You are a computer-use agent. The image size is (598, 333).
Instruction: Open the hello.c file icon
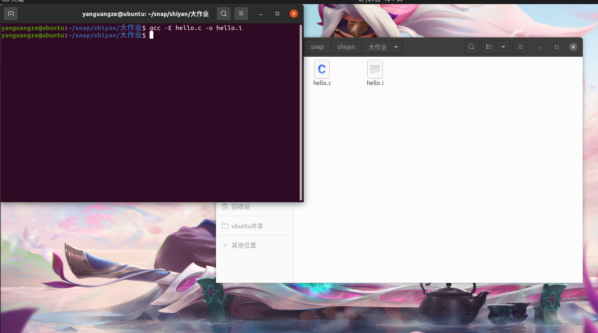click(x=321, y=69)
